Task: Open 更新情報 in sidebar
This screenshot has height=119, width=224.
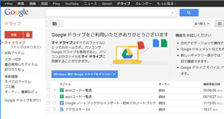Action: 11,77
